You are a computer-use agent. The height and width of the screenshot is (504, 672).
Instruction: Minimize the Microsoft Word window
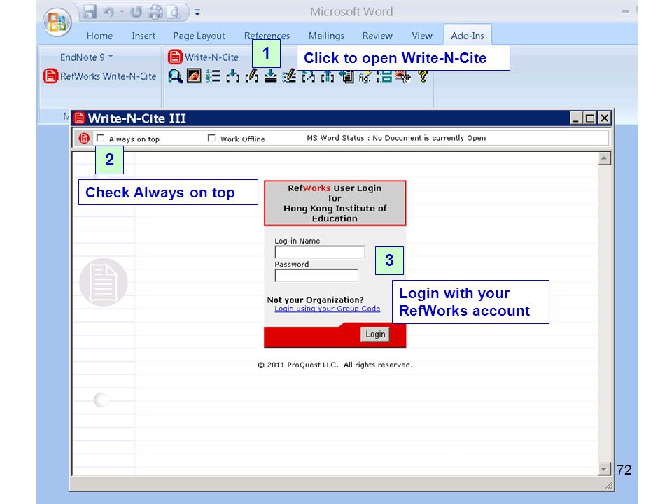click(x=625, y=12)
